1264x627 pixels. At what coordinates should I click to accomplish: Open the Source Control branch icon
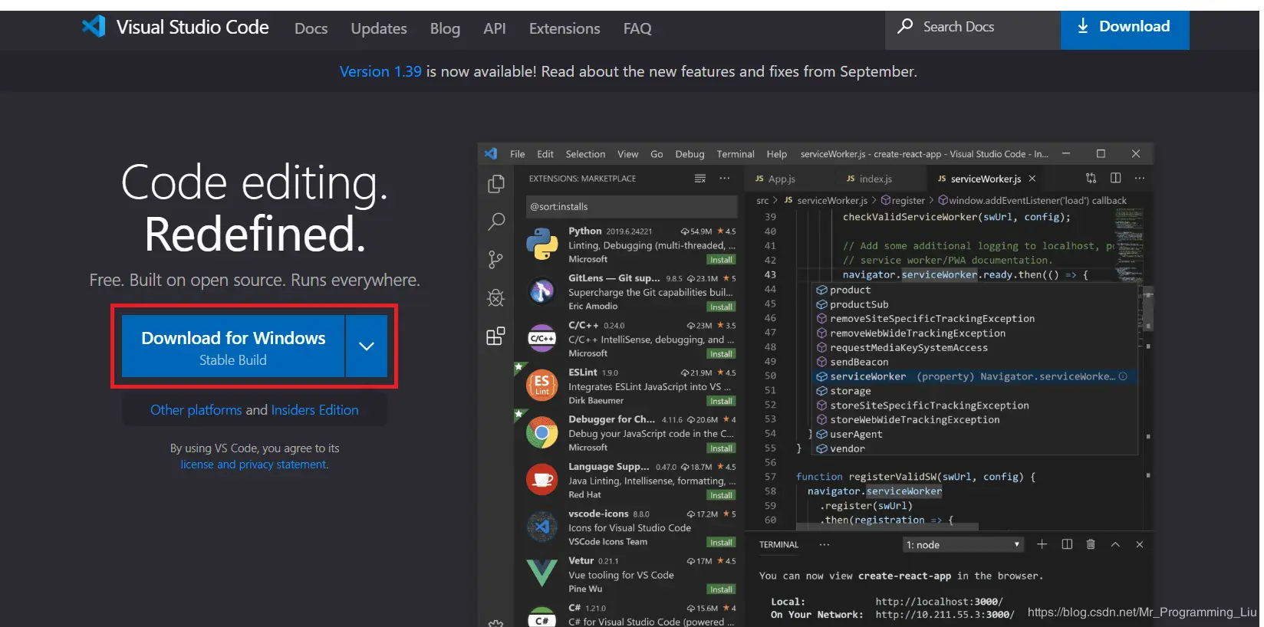496,260
